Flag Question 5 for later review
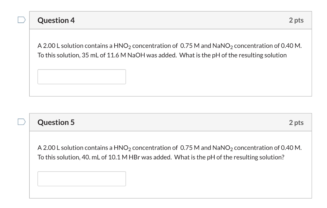Image resolution: width=327 pixels, height=208 pixels. [x=22, y=122]
